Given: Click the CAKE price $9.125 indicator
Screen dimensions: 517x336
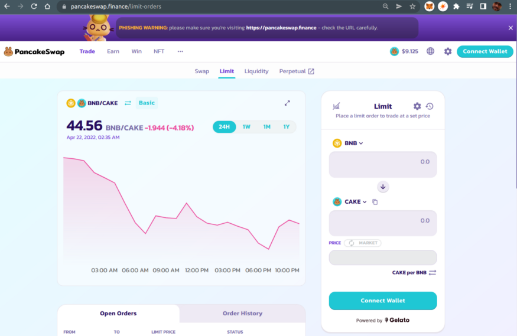Looking at the screenshot, I should pyautogui.click(x=404, y=51).
